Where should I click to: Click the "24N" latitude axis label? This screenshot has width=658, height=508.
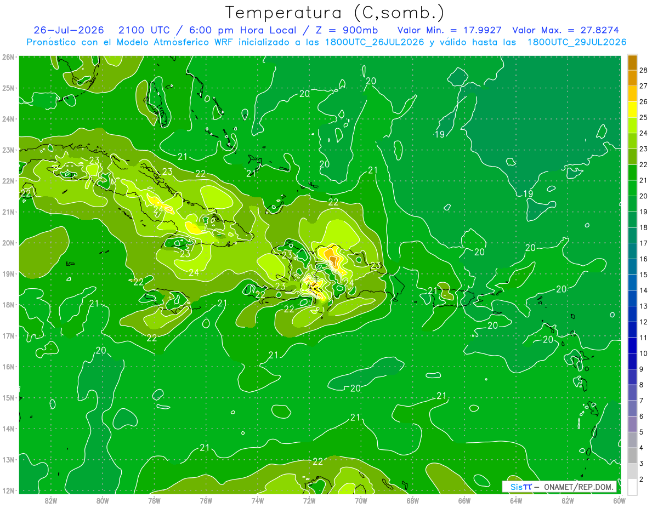[8, 119]
